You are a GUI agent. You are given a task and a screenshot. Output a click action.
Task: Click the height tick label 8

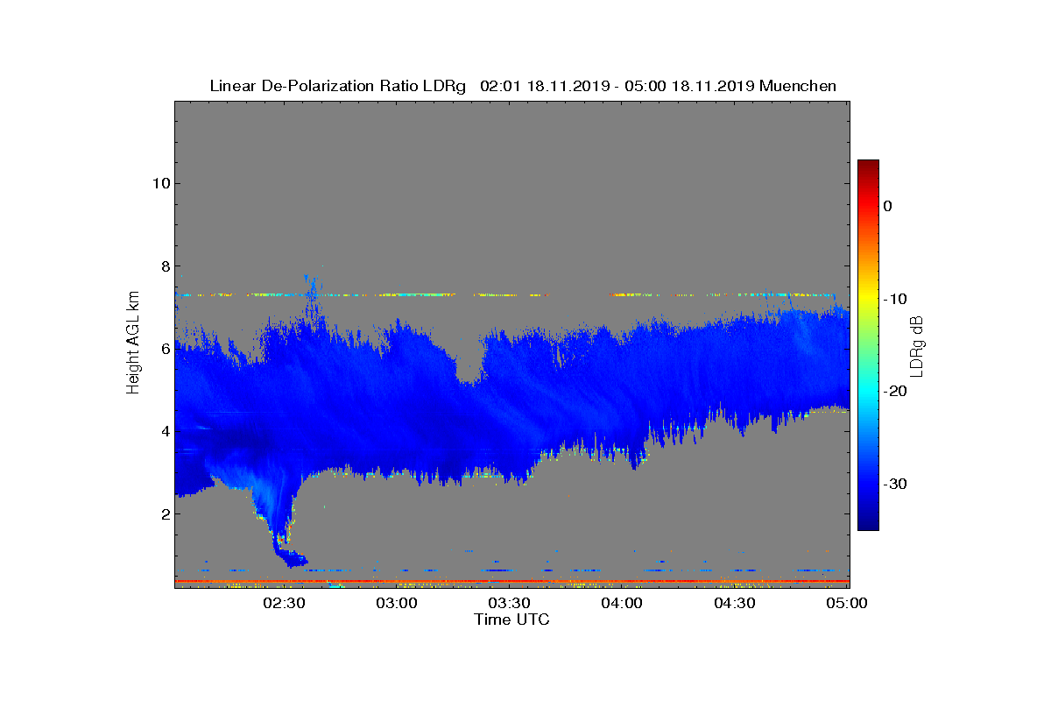coord(165,266)
